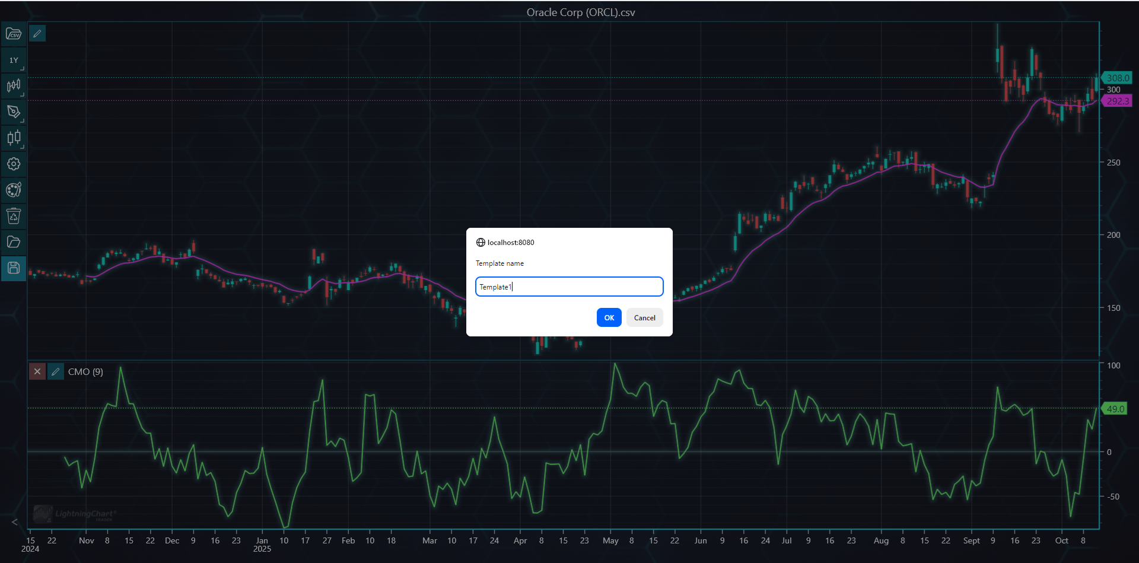Image resolution: width=1139 pixels, height=563 pixels.
Task: Open the drawing tools pen menu
Action: pyautogui.click(x=14, y=112)
